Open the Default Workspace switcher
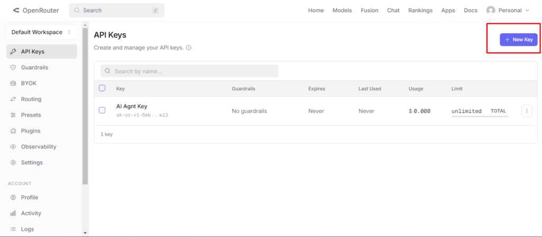The image size is (542, 237). coord(41,32)
